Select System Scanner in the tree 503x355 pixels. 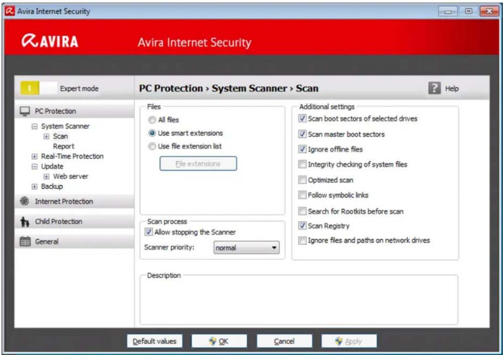tap(65, 127)
